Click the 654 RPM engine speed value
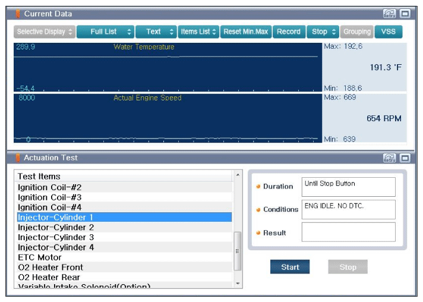 tap(384, 118)
